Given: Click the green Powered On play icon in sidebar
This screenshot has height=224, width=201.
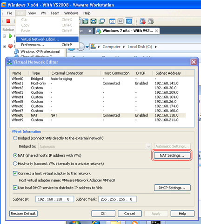Looking at the screenshot, I should coord(10,36).
